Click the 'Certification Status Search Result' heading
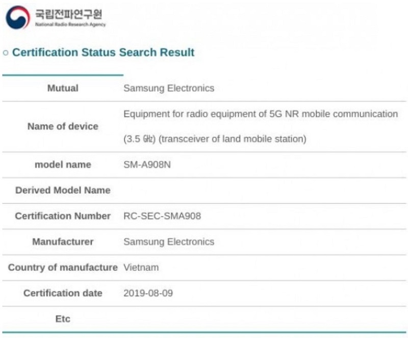 (104, 52)
